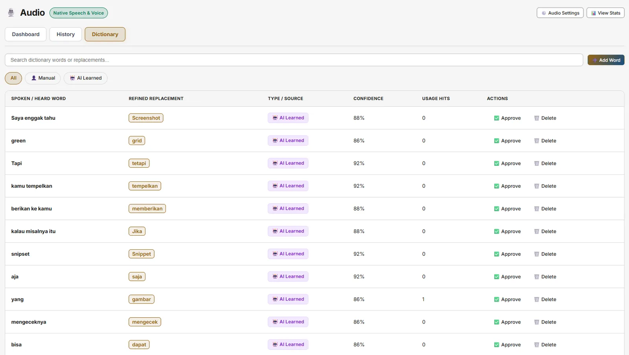The width and height of the screenshot is (629, 355).
Task: Click the approve checkmark icon for 'snipset'
Action: tap(497, 254)
